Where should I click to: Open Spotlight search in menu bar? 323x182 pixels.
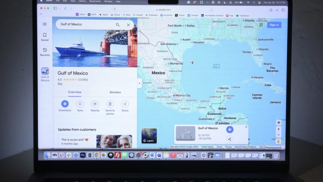tap(254, 3)
